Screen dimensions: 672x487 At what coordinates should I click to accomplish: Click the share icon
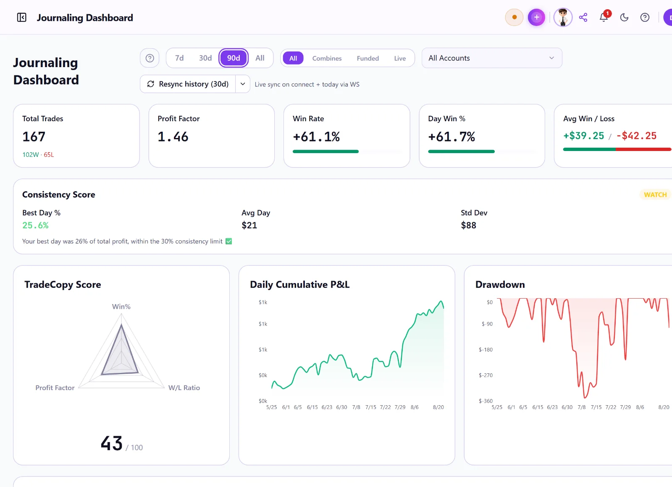tap(583, 17)
